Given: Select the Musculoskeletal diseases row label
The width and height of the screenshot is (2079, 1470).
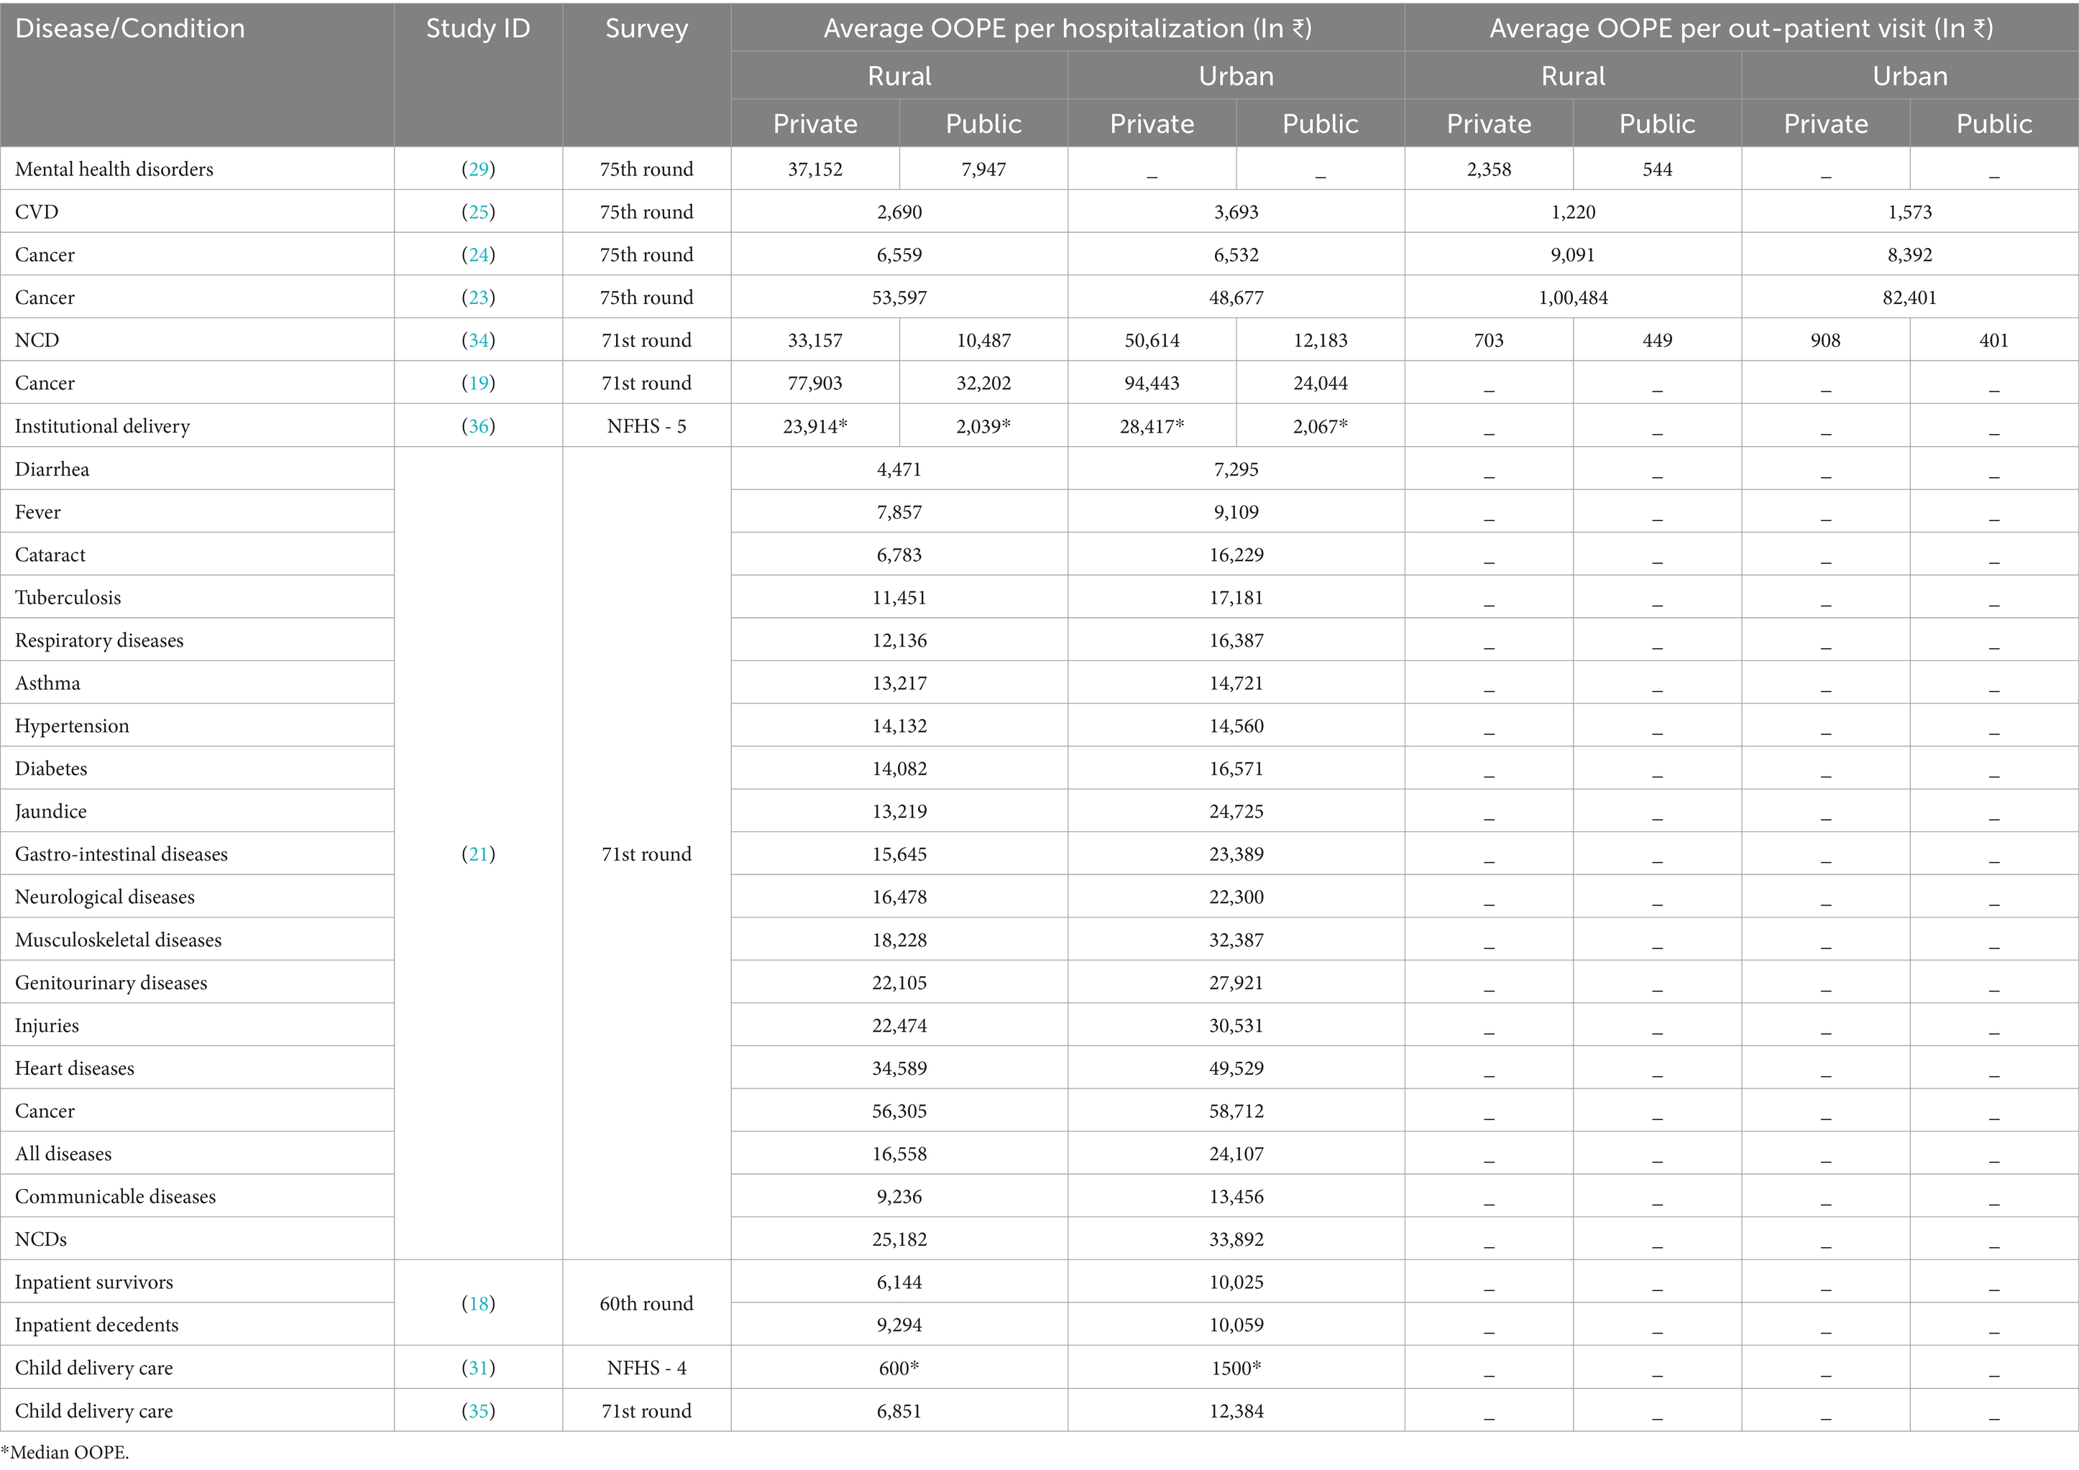Looking at the screenshot, I should point(118,940).
